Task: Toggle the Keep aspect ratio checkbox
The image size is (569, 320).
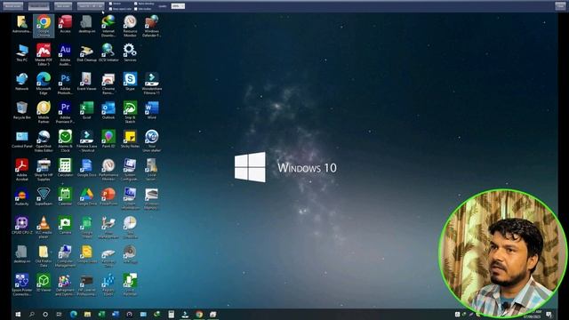Action: 110,9
